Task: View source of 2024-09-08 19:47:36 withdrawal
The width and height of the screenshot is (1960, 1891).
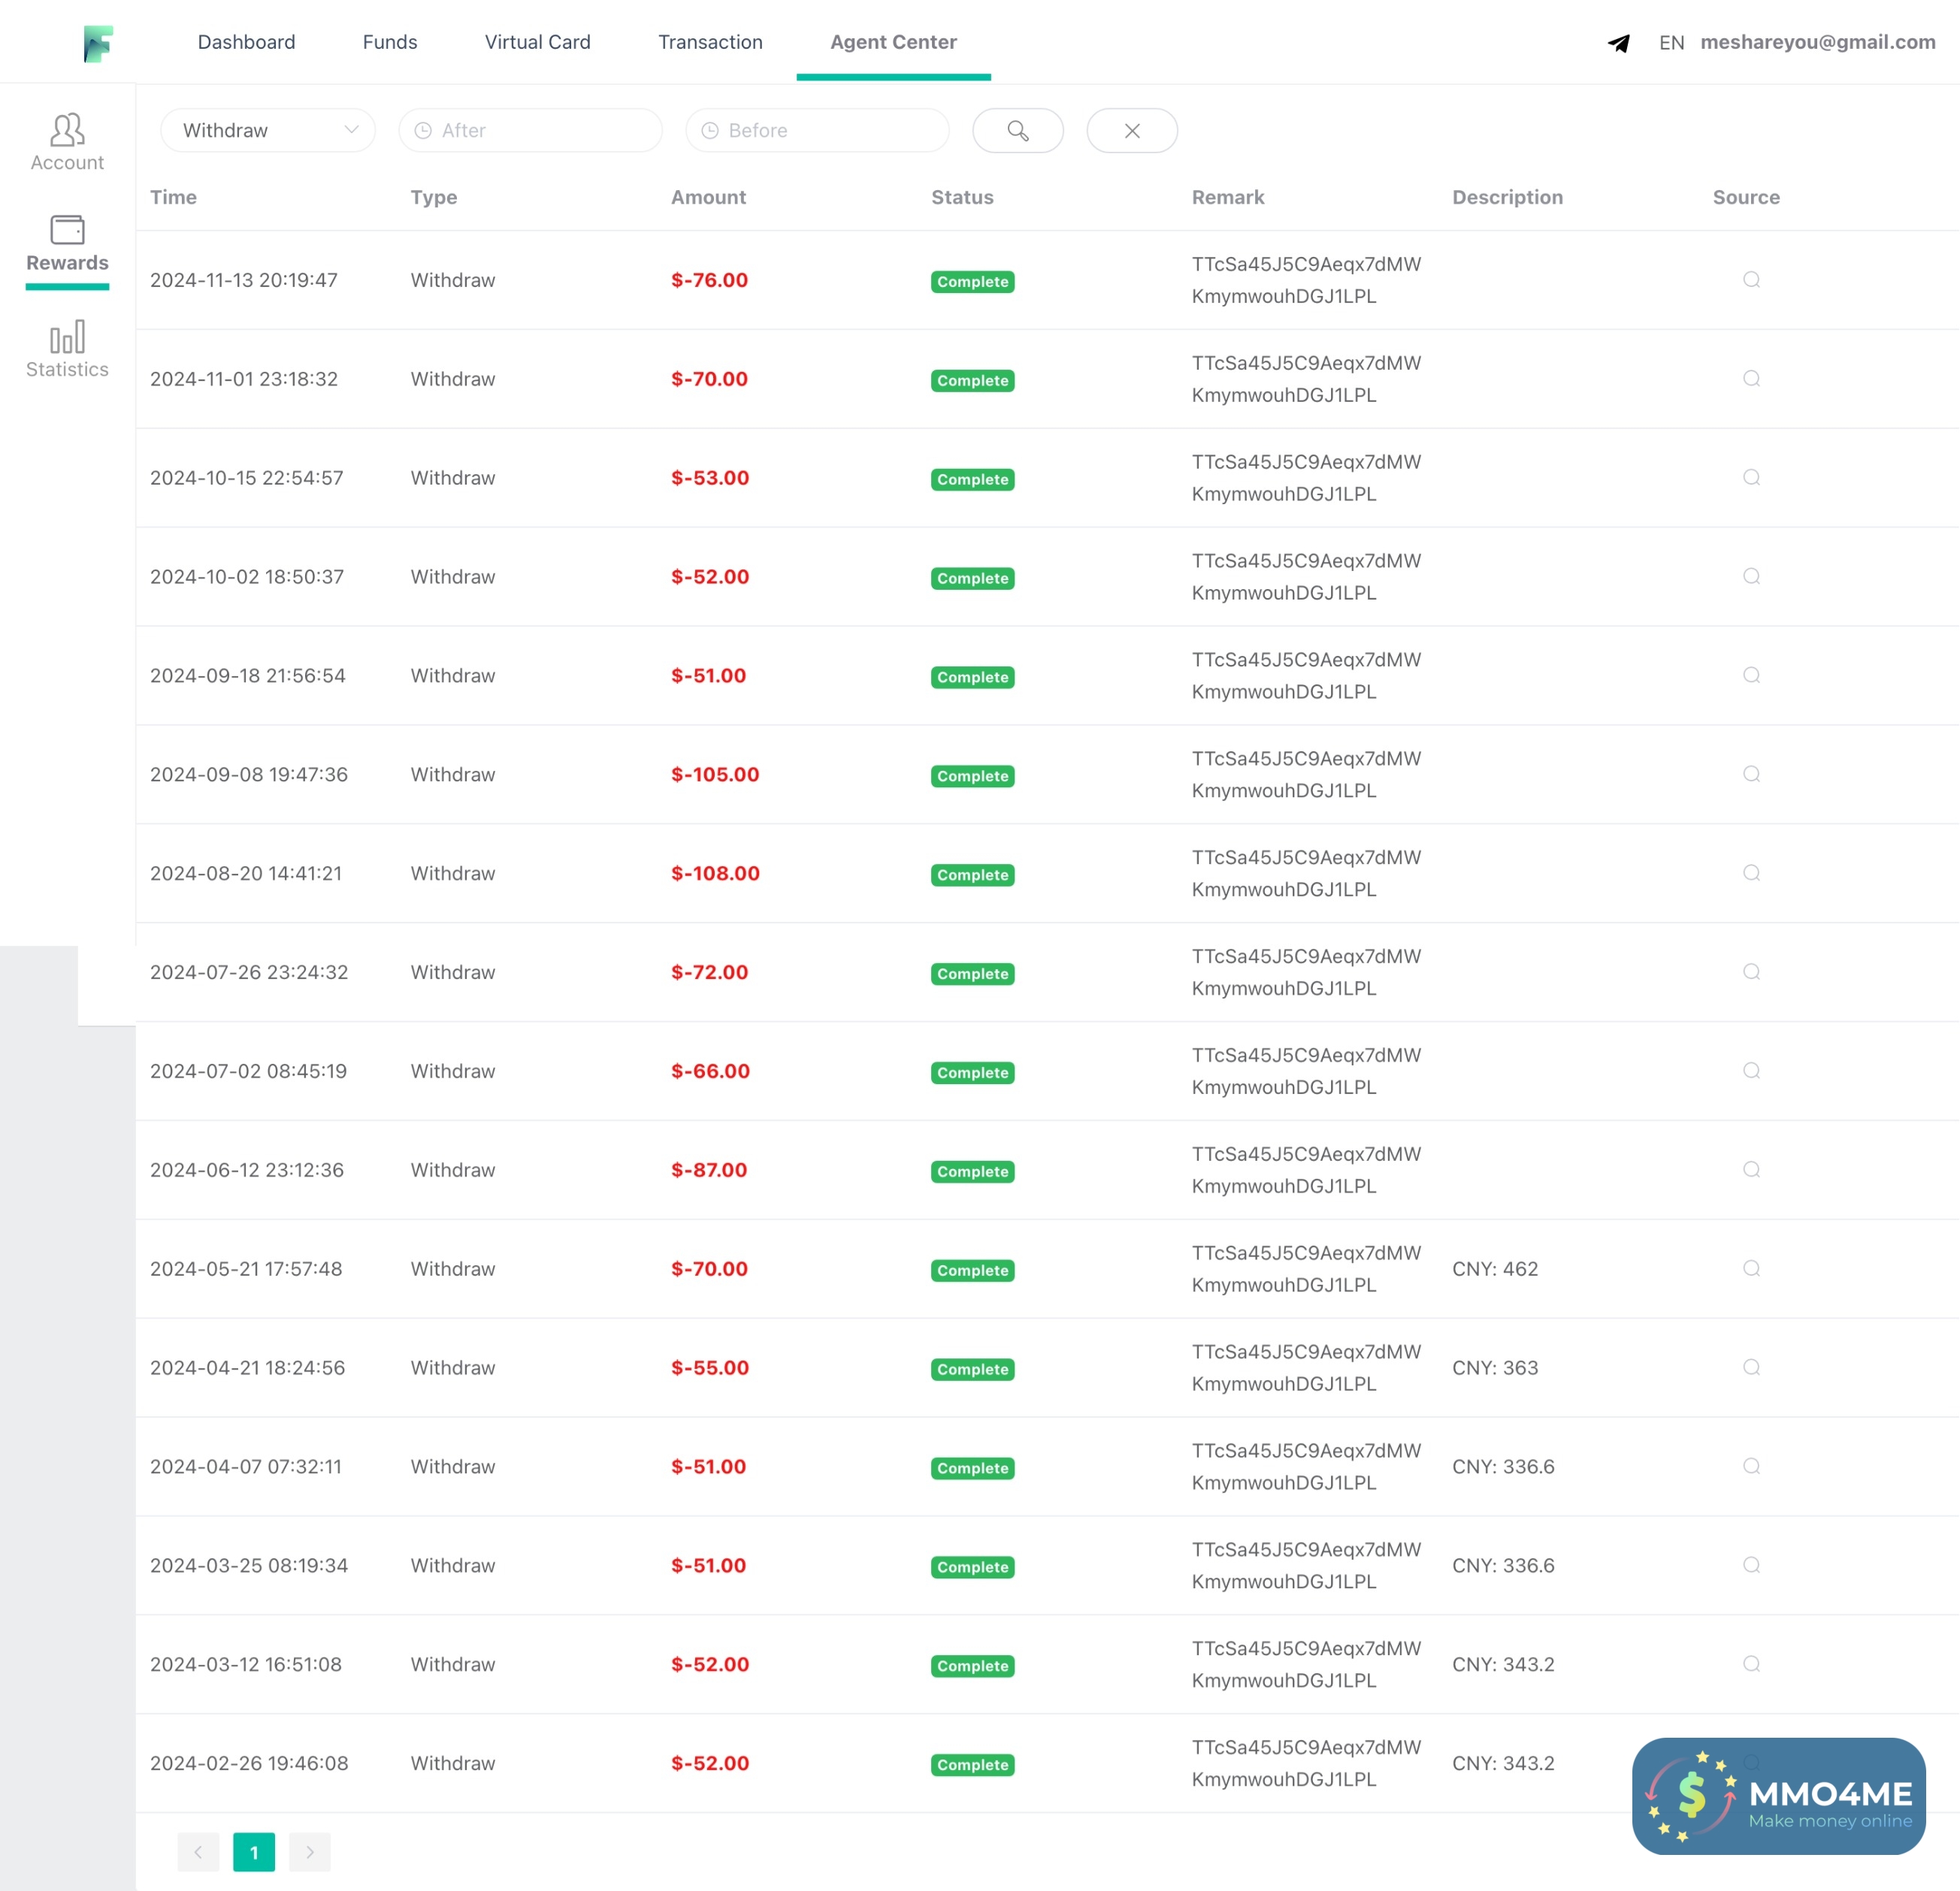Action: [1752, 775]
